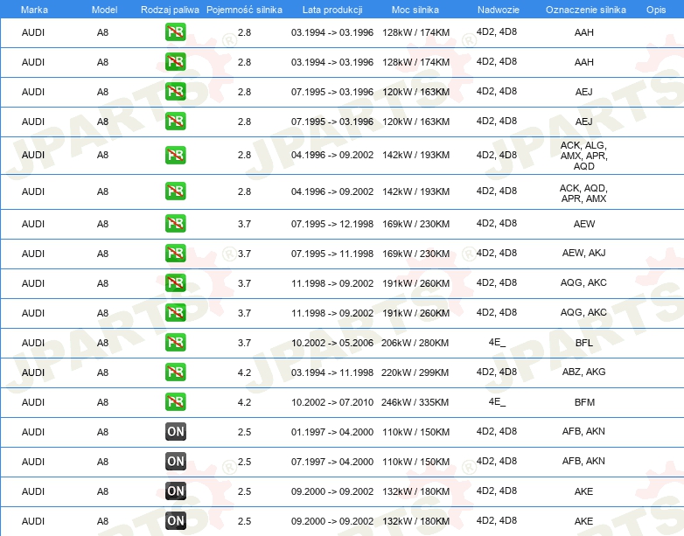
Task: Click the Model column header
Action: tap(104, 10)
